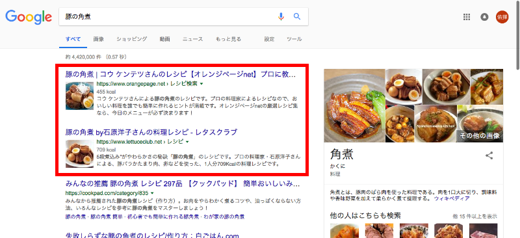This screenshot has width=520, height=238.
Task: Click the 709 kcal text
Action: click(x=106, y=150)
